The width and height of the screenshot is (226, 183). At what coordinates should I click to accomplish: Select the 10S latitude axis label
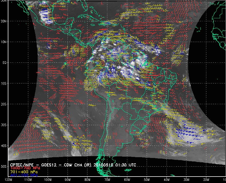point(4,83)
